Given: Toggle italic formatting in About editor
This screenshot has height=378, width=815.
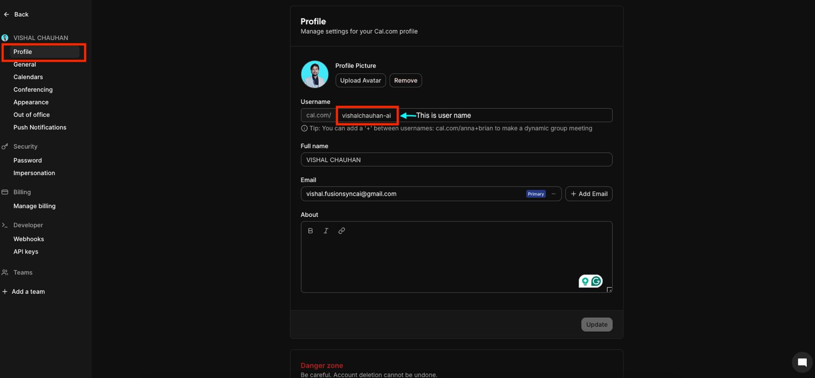Looking at the screenshot, I should coord(326,231).
